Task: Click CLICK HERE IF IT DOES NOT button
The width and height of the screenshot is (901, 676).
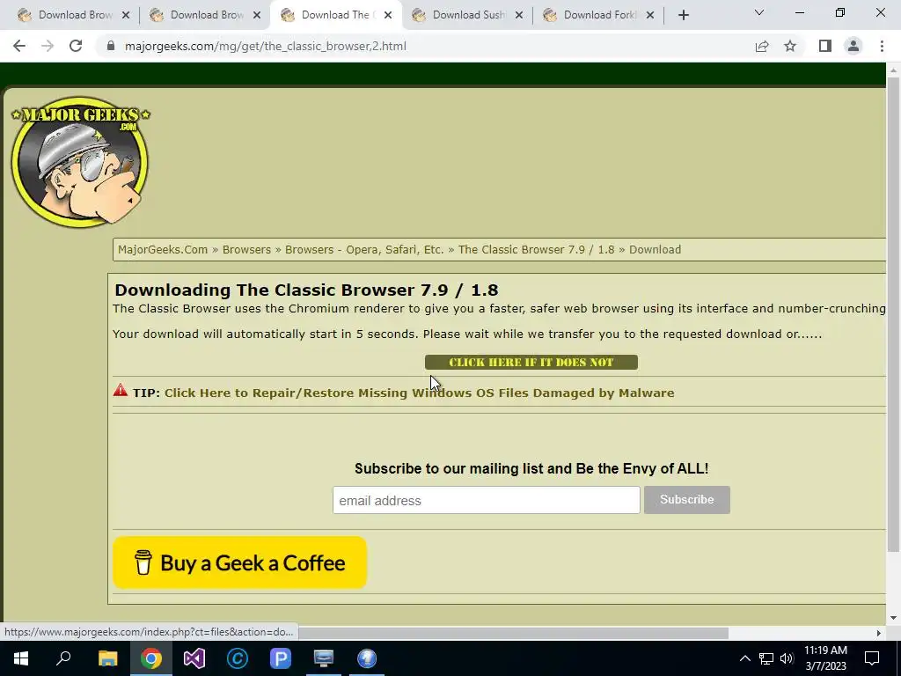Action: click(531, 362)
